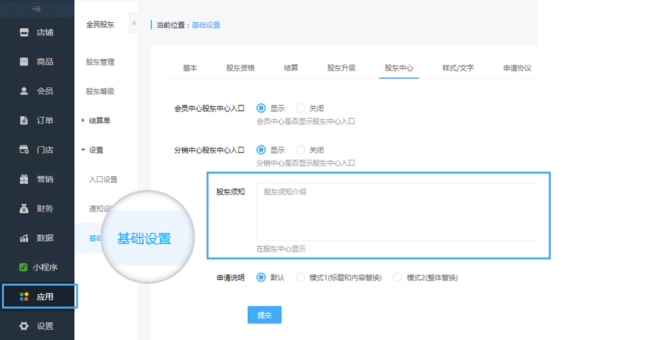Switch to the 结算 tab
Screen dimensions: 655x340
pyautogui.click(x=291, y=67)
